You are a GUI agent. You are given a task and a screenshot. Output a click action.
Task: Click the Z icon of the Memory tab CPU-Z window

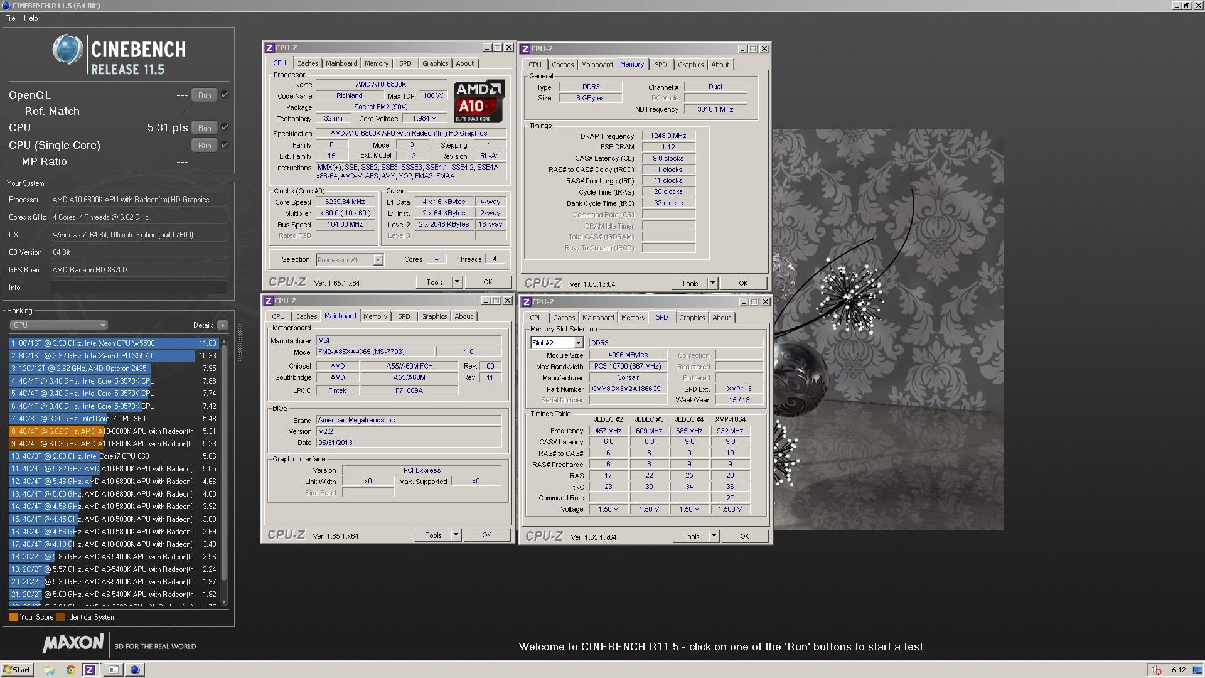coord(525,49)
